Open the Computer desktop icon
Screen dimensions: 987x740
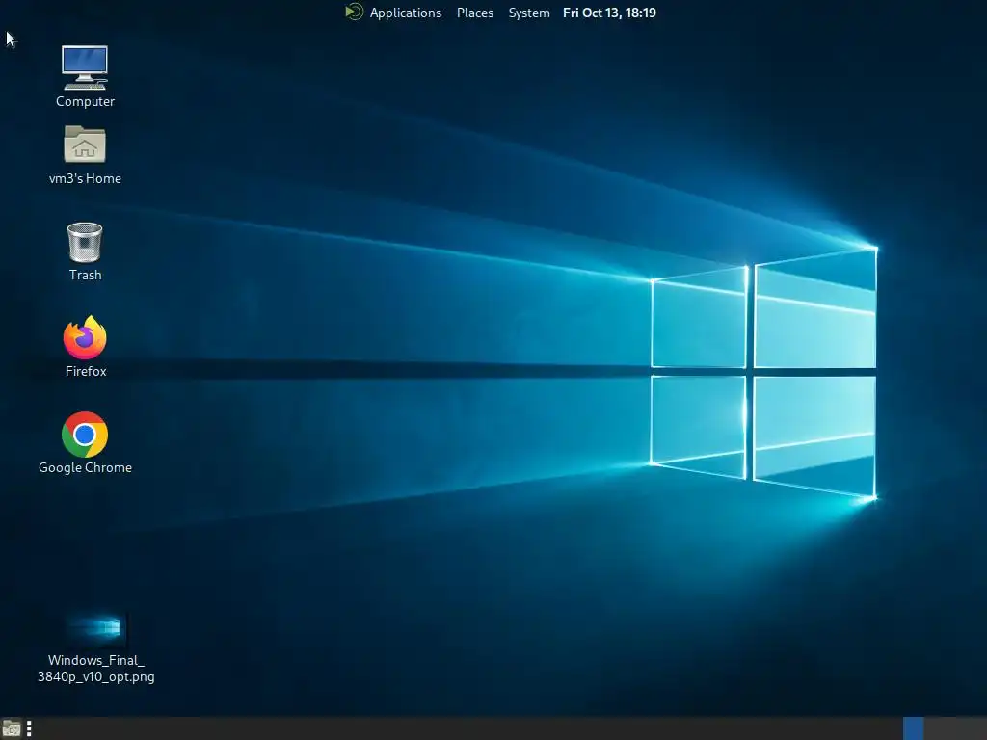(x=85, y=69)
